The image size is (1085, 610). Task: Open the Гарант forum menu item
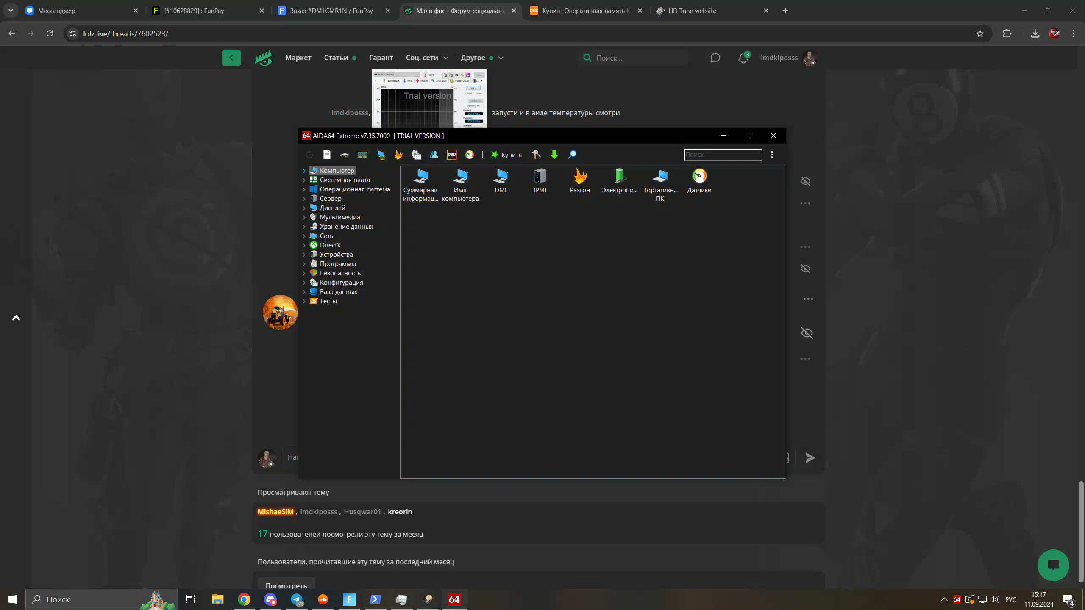point(381,58)
